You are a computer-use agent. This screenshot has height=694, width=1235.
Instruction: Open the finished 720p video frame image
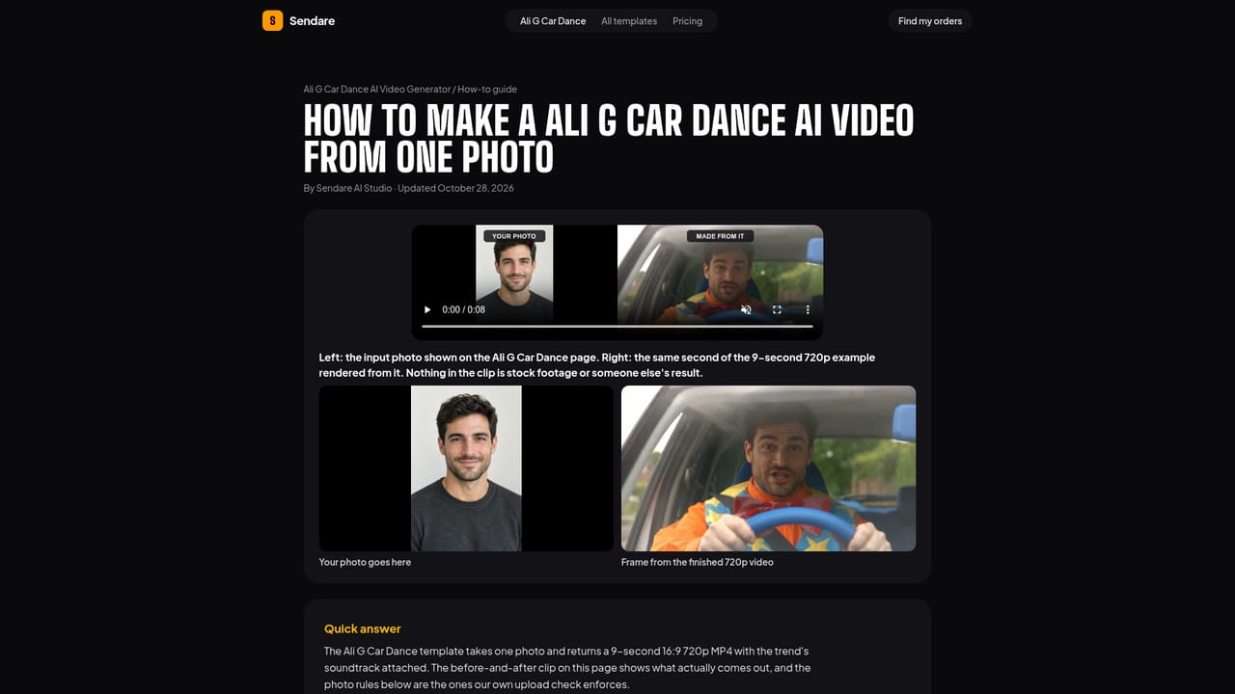768,468
